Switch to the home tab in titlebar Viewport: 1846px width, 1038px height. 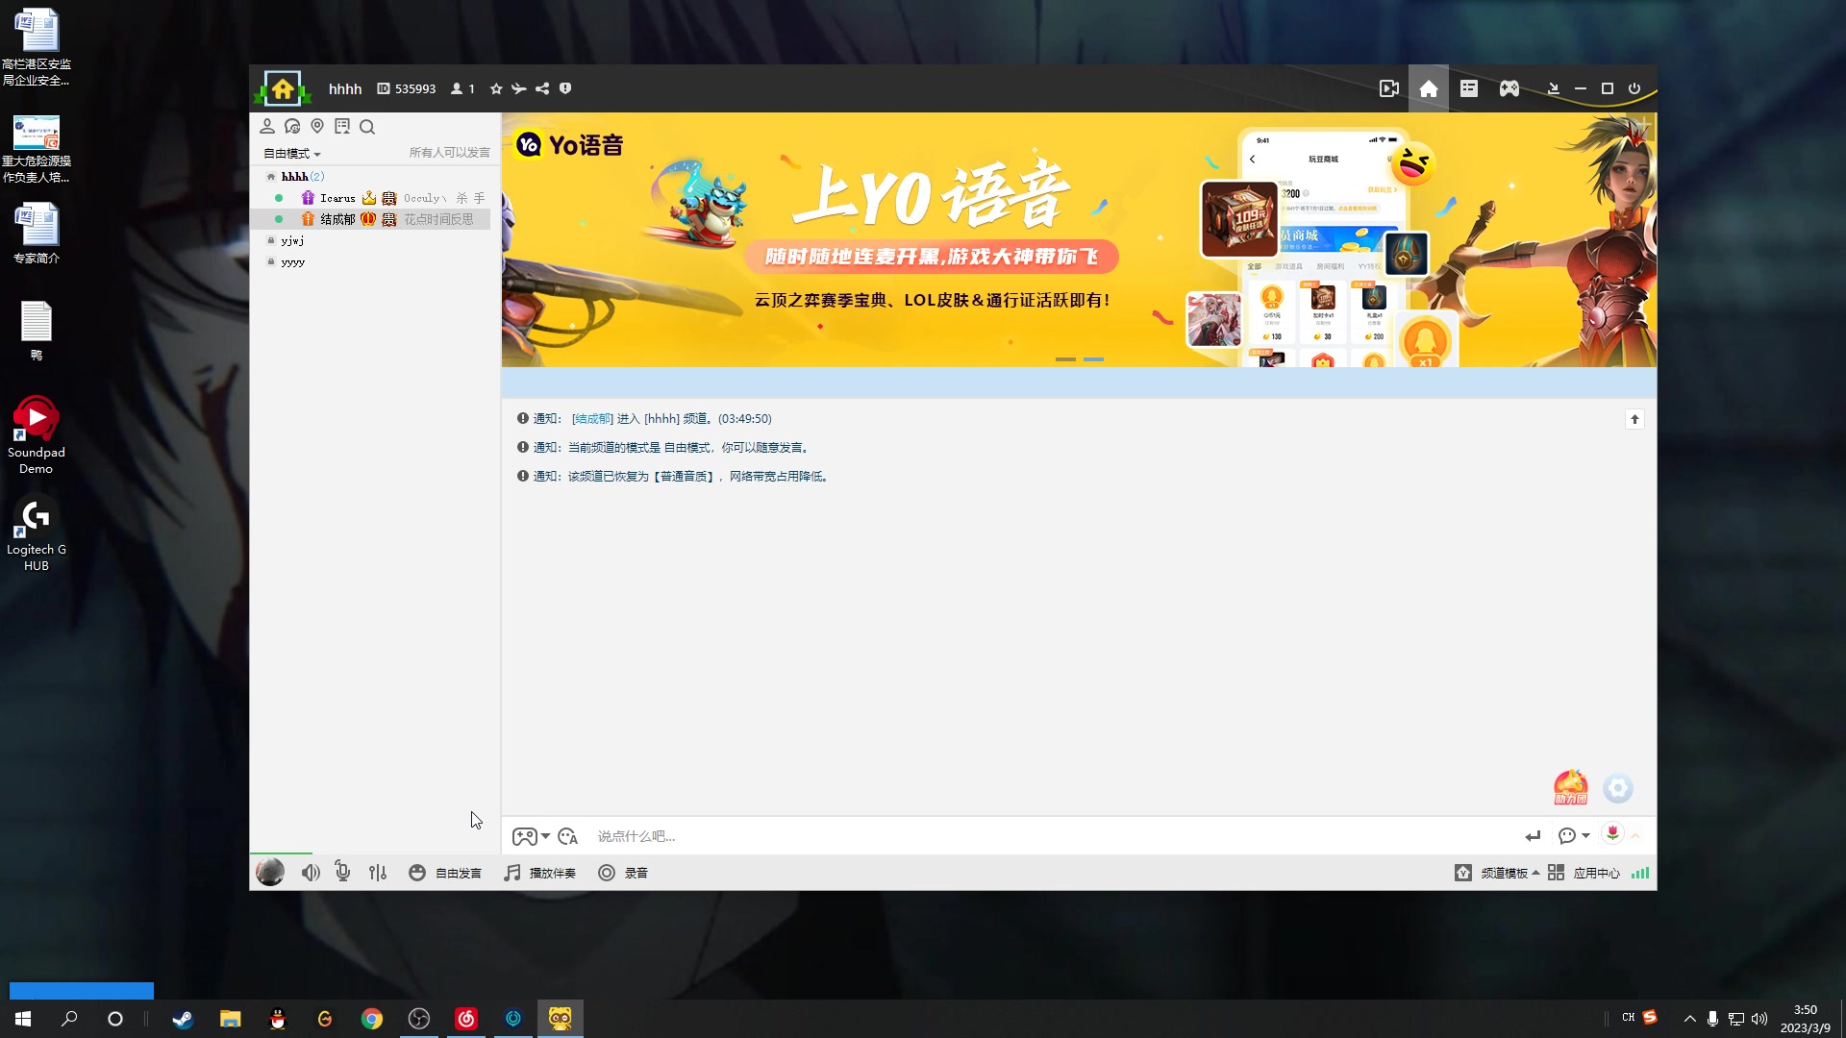(x=1428, y=87)
